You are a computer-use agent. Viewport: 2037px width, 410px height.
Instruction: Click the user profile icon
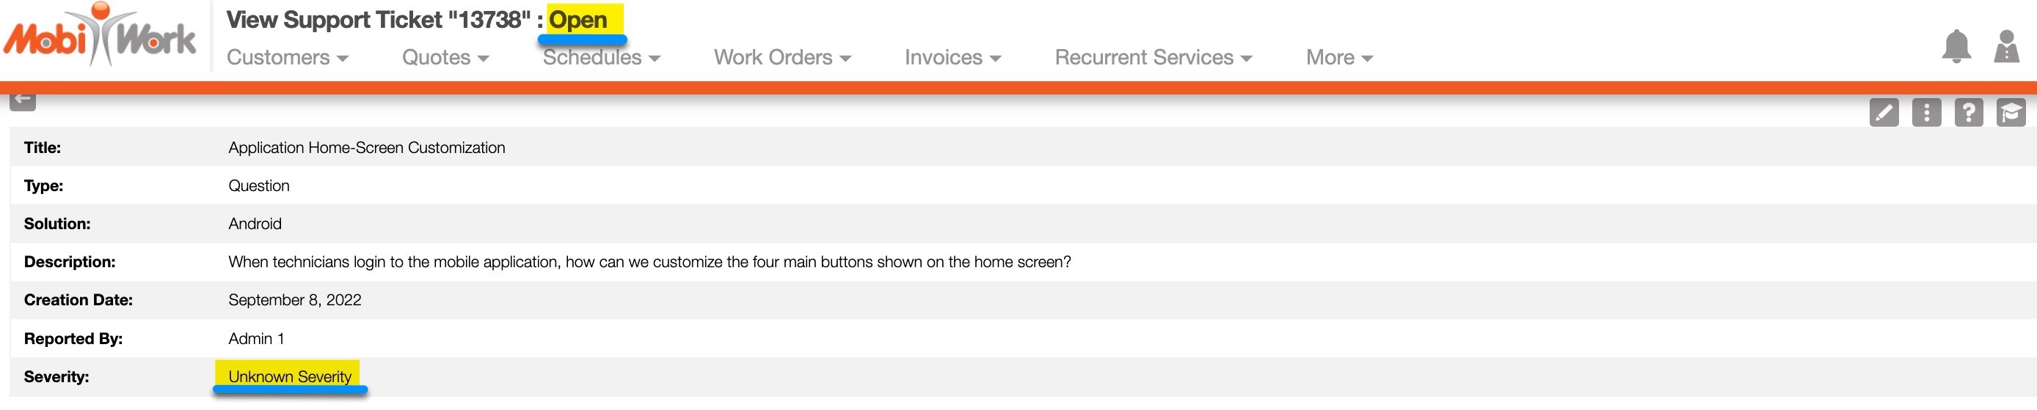(x=2006, y=47)
